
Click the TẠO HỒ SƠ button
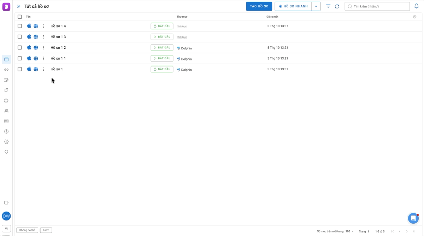[x=259, y=6]
